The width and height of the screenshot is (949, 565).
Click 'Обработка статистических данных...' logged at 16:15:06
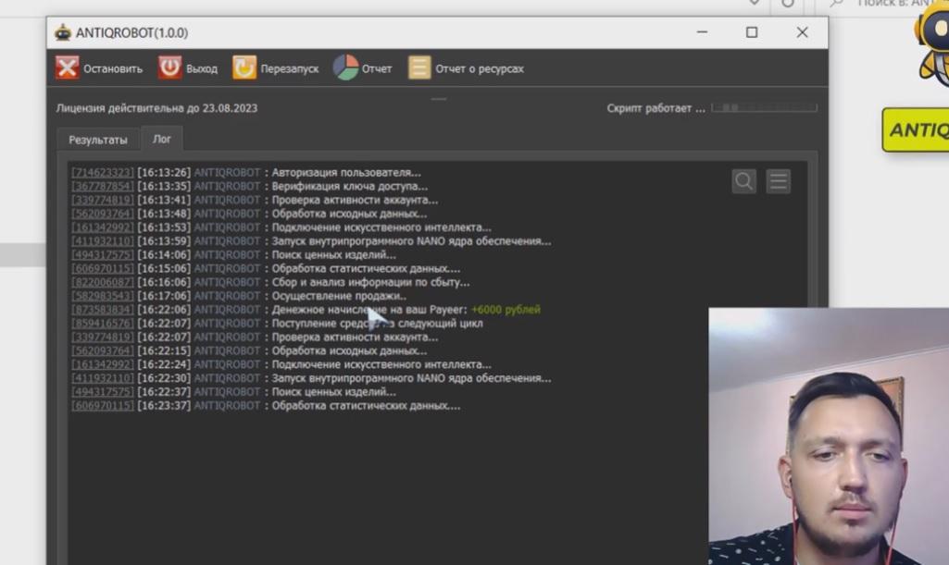point(366,269)
